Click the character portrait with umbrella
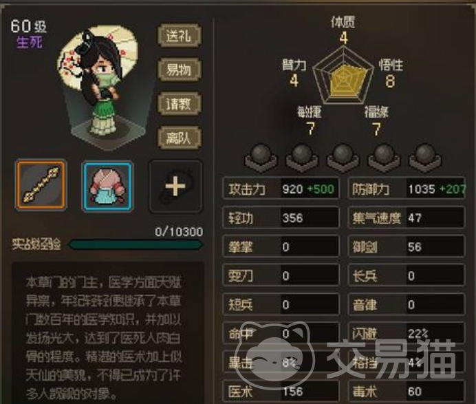Viewport: 476px width, 404px height. click(x=102, y=87)
